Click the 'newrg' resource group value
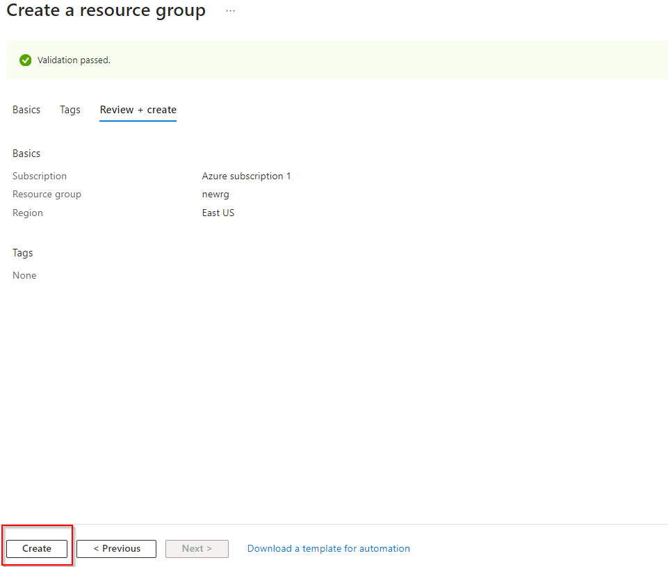Screen dimensions: 668x567 coord(215,194)
